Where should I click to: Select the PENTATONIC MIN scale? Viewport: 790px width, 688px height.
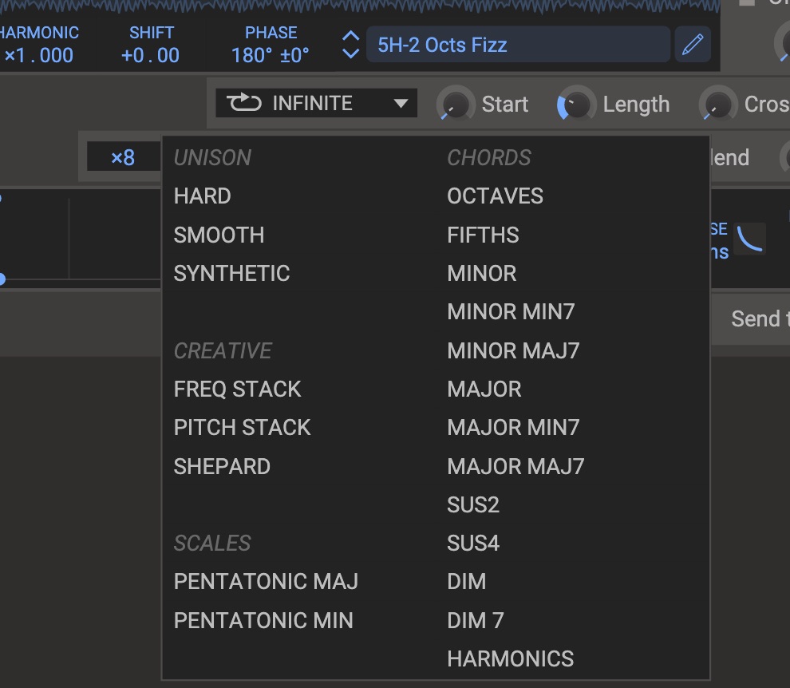(x=263, y=620)
